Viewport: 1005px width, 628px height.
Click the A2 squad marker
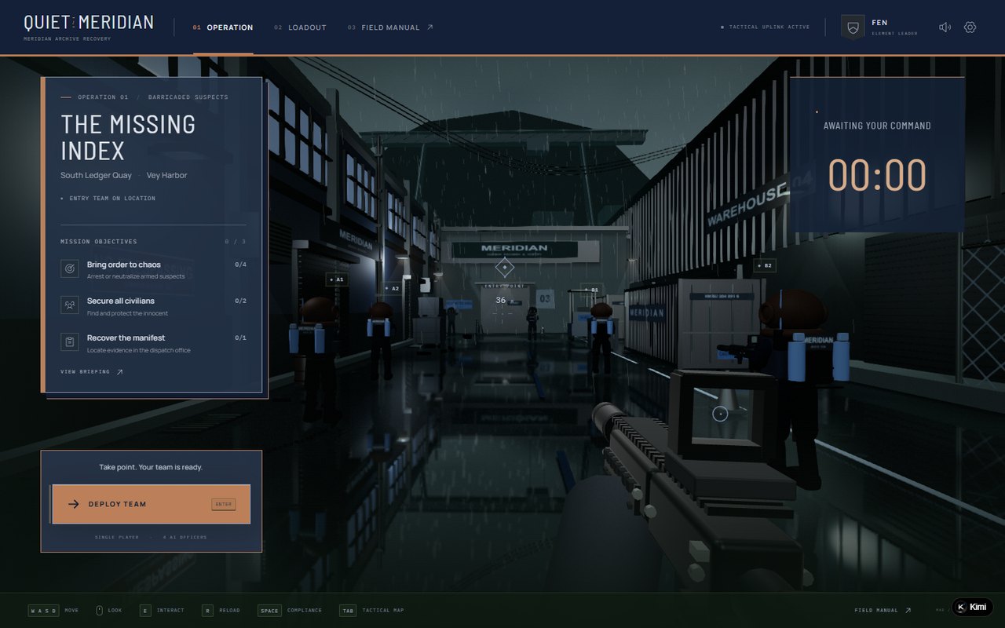click(x=392, y=288)
